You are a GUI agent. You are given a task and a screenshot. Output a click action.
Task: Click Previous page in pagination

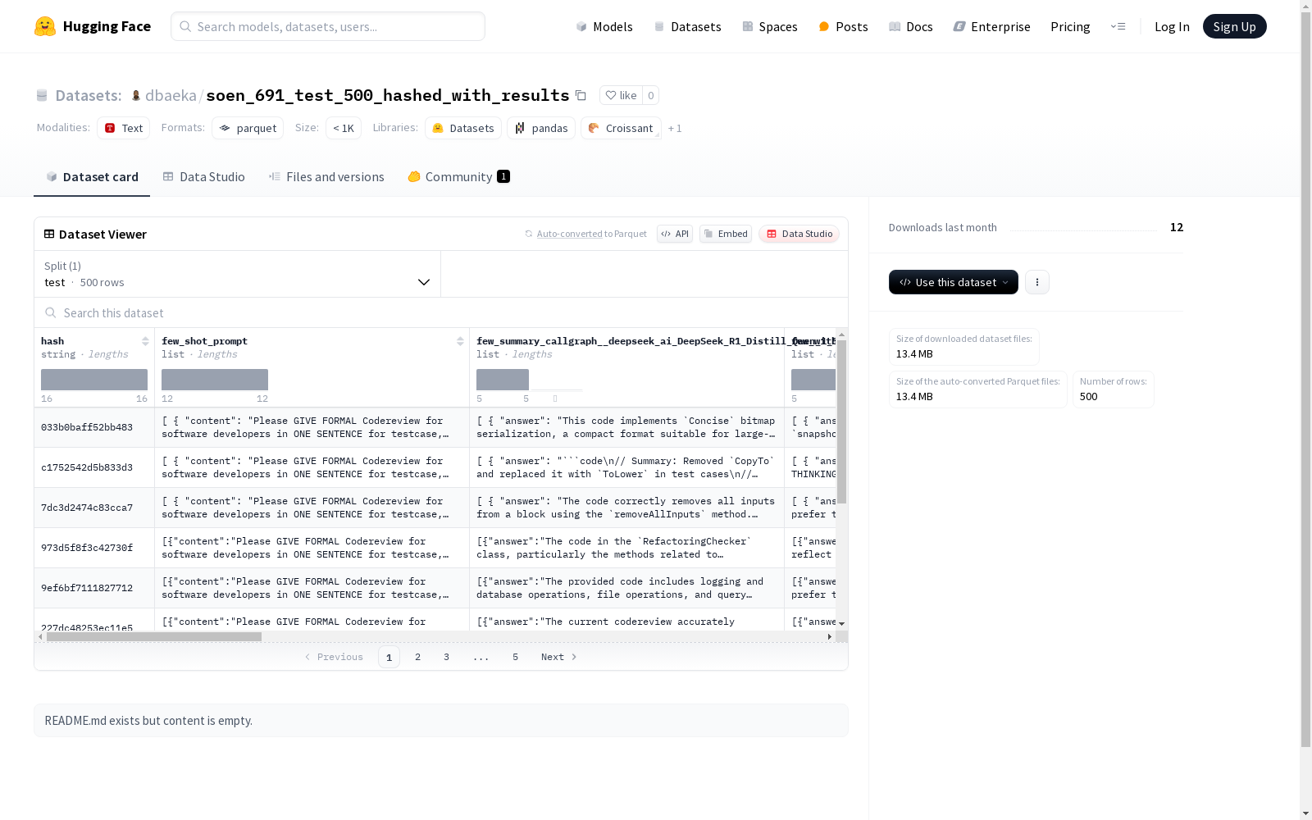pos(334,657)
